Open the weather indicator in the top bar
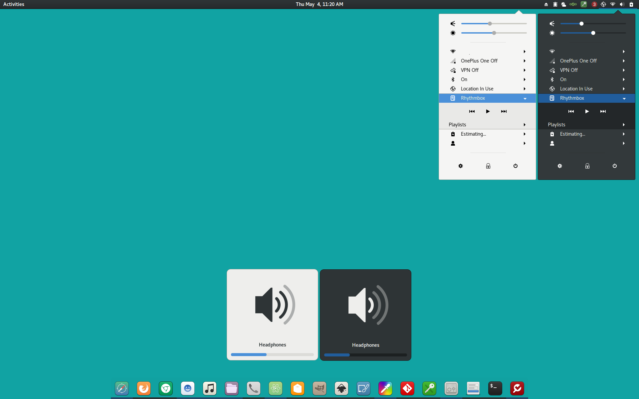This screenshot has height=399, width=639. click(564, 4)
